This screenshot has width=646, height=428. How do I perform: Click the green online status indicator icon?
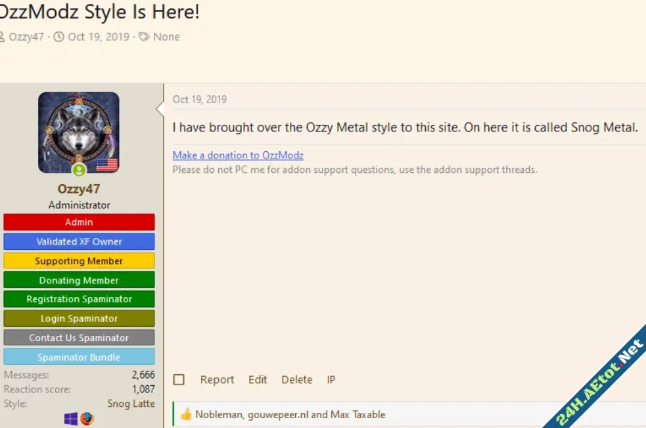coord(79,170)
